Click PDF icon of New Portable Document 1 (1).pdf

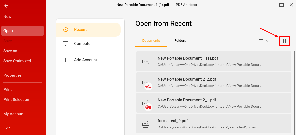pos(146,61)
